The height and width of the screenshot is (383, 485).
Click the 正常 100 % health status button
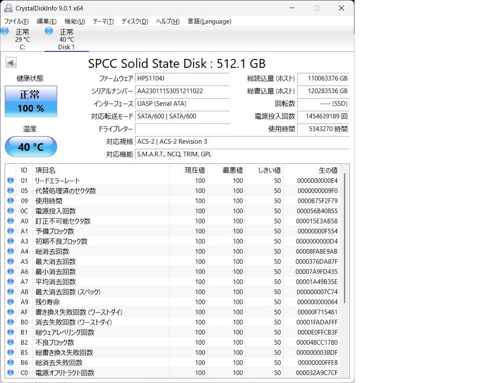click(x=31, y=102)
